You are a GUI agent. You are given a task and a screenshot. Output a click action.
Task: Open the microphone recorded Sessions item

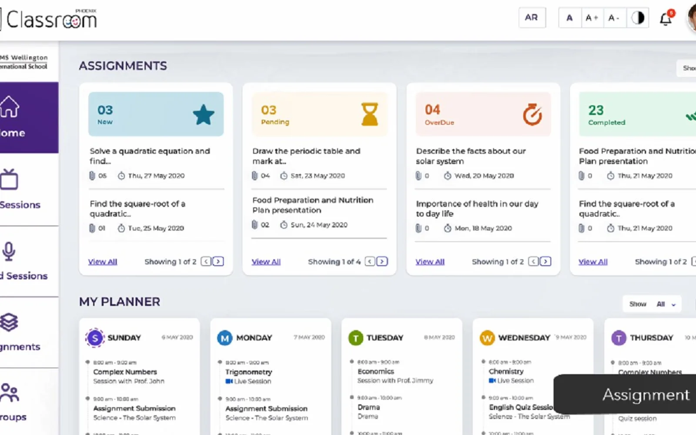point(29,261)
